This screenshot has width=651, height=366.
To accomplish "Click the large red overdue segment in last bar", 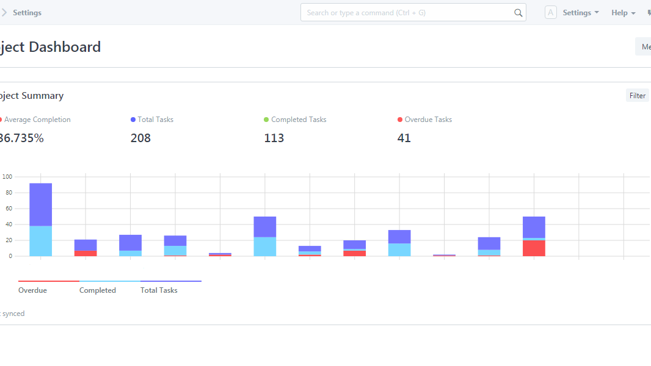I will point(534,248).
